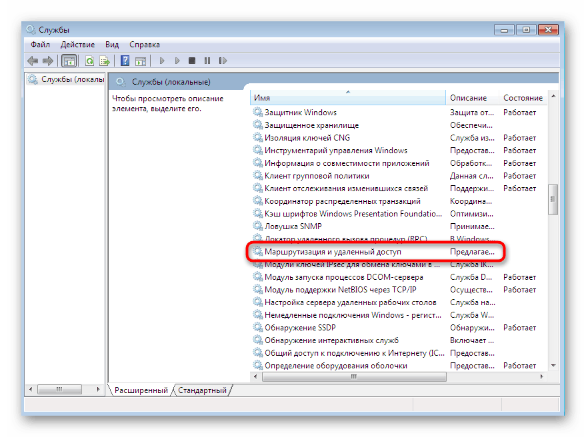Viewport: 586px width, 437px height.
Task: Open Help via the question mark icon
Action: tap(125, 61)
